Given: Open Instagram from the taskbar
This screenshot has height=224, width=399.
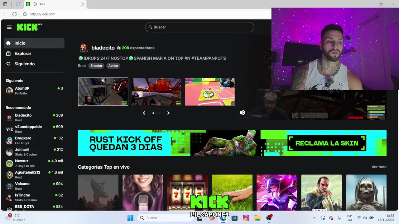Looking at the screenshot, I should click(246, 218).
